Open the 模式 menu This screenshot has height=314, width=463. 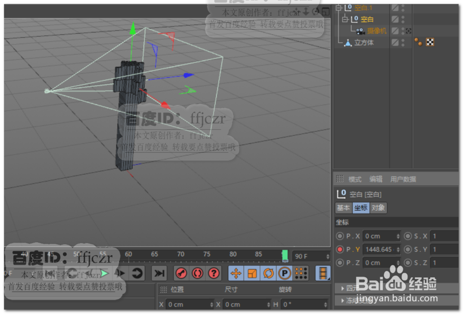pyautogui.click(x=355, y=179)
